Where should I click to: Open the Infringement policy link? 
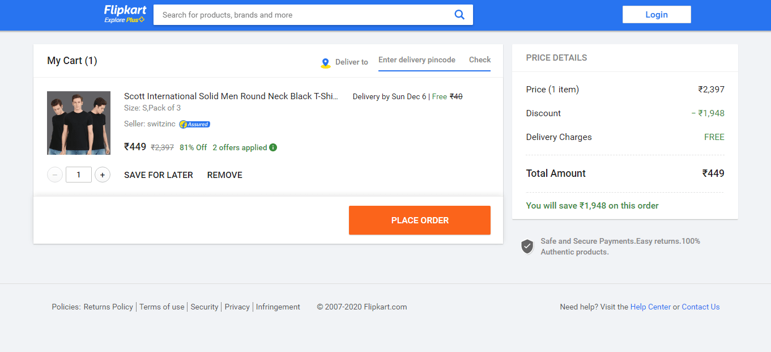click(x=278, y=307)
